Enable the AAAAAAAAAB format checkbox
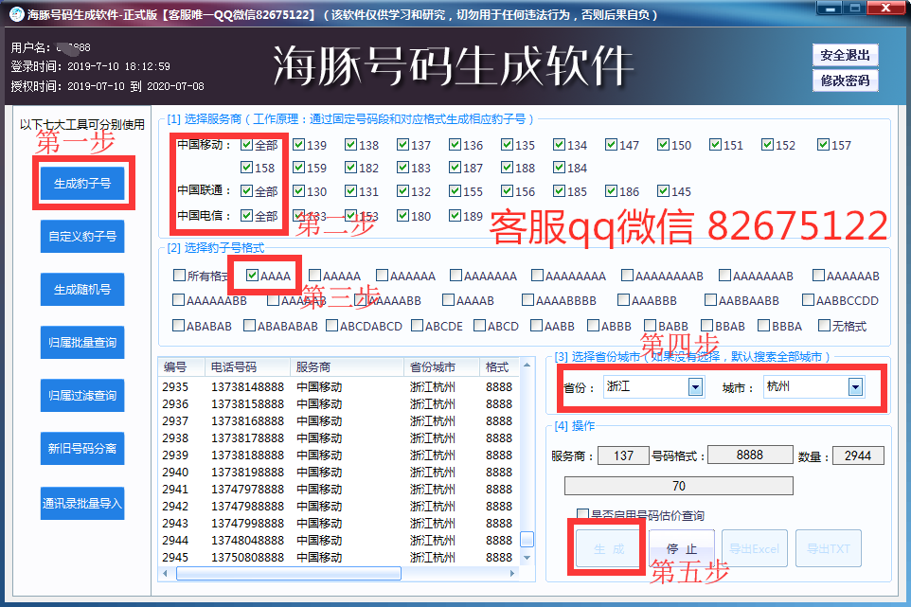 628,276
